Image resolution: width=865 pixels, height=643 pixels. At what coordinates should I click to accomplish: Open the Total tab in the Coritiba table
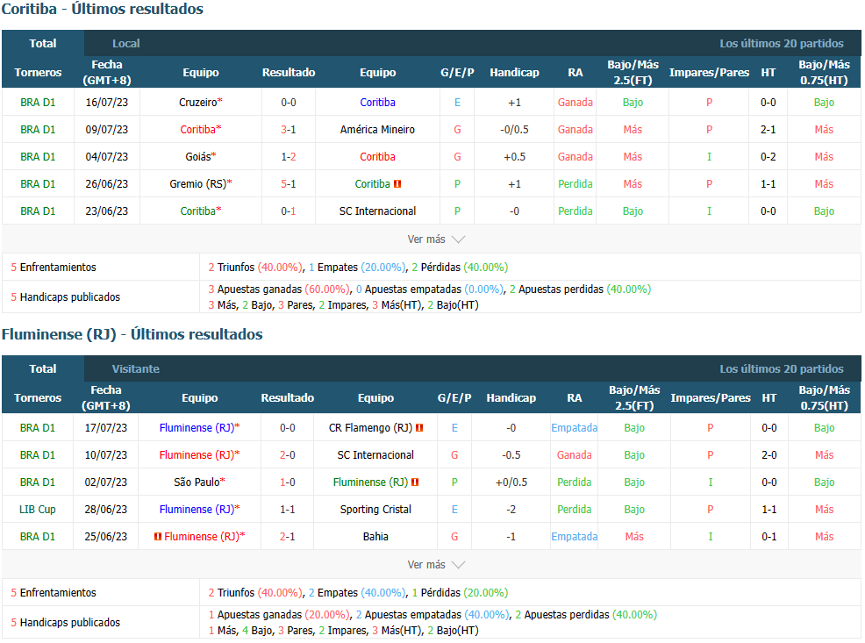click(43, 44)
